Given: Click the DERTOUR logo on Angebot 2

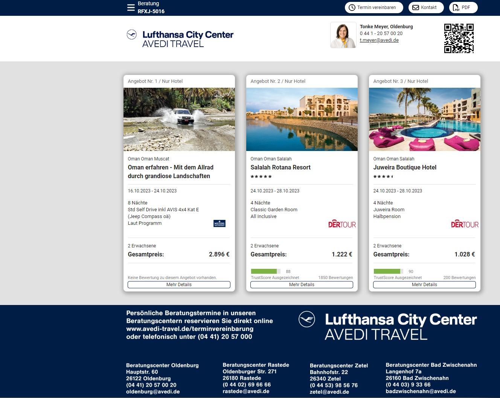Looking at the screenshot, I should [x=342, y=224].
